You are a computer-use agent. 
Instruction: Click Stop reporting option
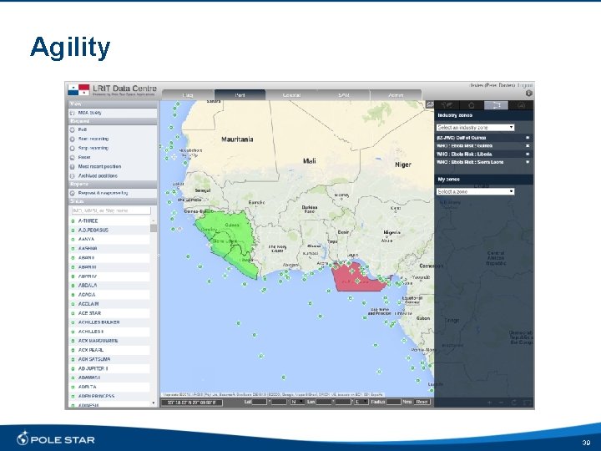tap(113, 148)
